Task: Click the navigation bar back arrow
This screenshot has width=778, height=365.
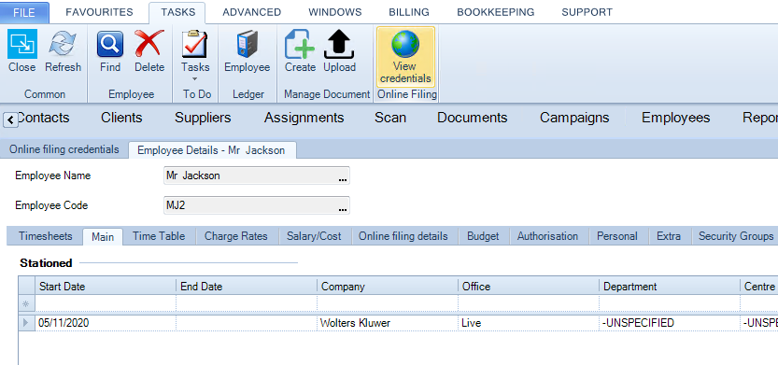Action: (10, 119)
